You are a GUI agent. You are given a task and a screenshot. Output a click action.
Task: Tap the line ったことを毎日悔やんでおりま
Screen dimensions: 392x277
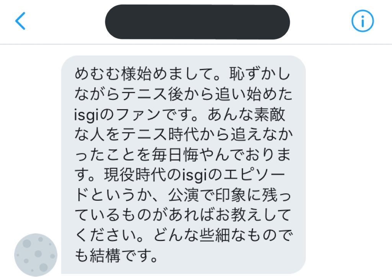183,155
